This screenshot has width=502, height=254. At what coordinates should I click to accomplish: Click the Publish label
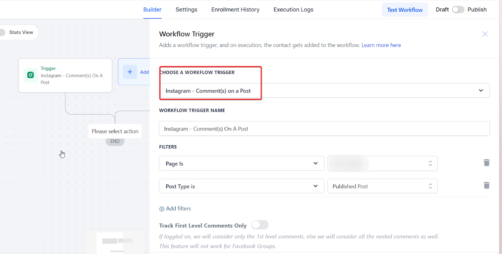point(477,10)
